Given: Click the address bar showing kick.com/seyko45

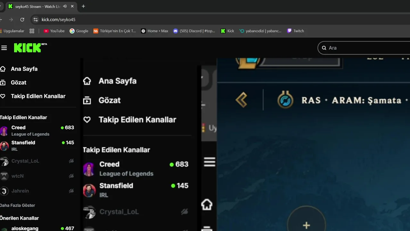Looking at the screenshot, I should coord(58,20).
